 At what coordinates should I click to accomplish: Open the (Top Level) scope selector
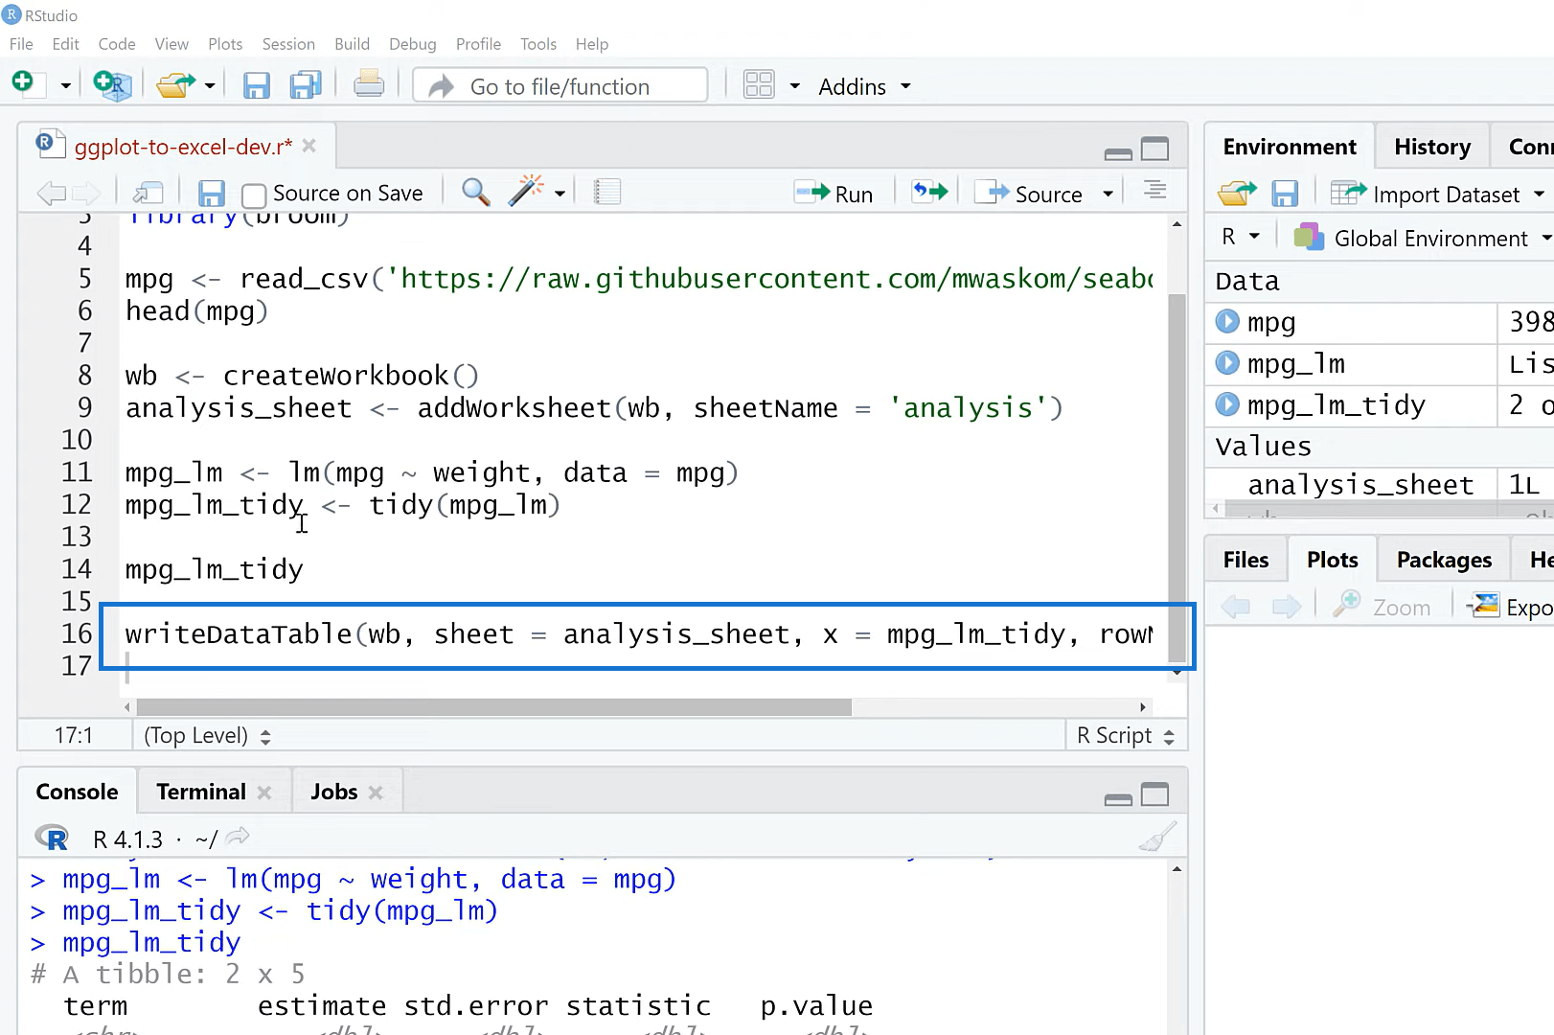click(x=207, y=736)
